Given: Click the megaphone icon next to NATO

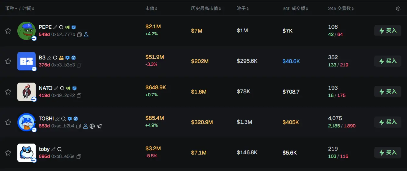Looking at the screenshot, I should pos(68,88).
